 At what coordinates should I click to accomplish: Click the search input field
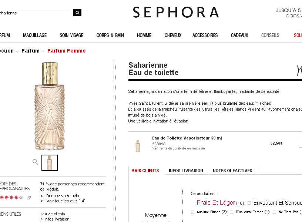tap(36, 13)
